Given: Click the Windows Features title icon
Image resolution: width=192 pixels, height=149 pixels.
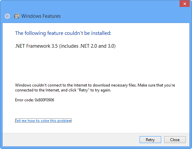Looking at the screenshot, I should click(17, 16).
